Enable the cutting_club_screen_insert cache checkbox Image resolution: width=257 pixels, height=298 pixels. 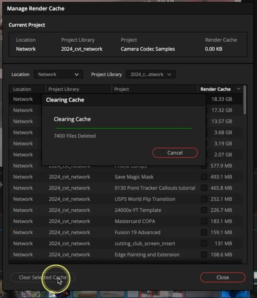point(204,243)
